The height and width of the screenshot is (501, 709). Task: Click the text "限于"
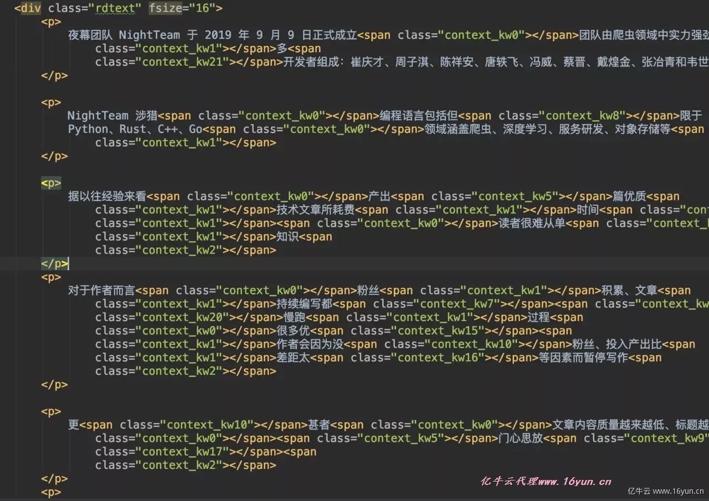pos(691,116)
